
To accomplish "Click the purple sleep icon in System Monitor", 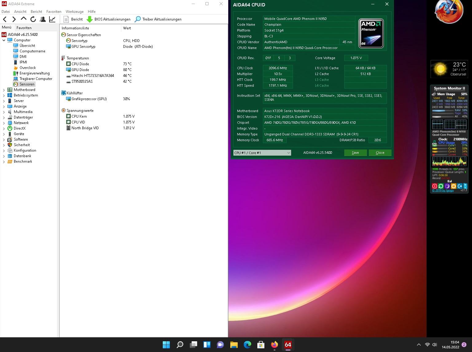I will pos(447,186).
